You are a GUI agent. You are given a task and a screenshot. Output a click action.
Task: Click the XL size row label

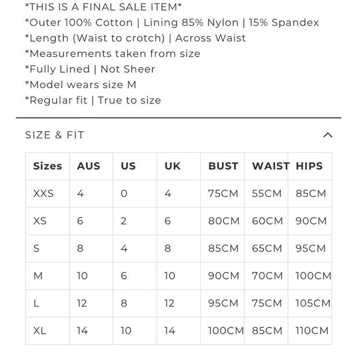pyautogui.click(x=40, y=331)
